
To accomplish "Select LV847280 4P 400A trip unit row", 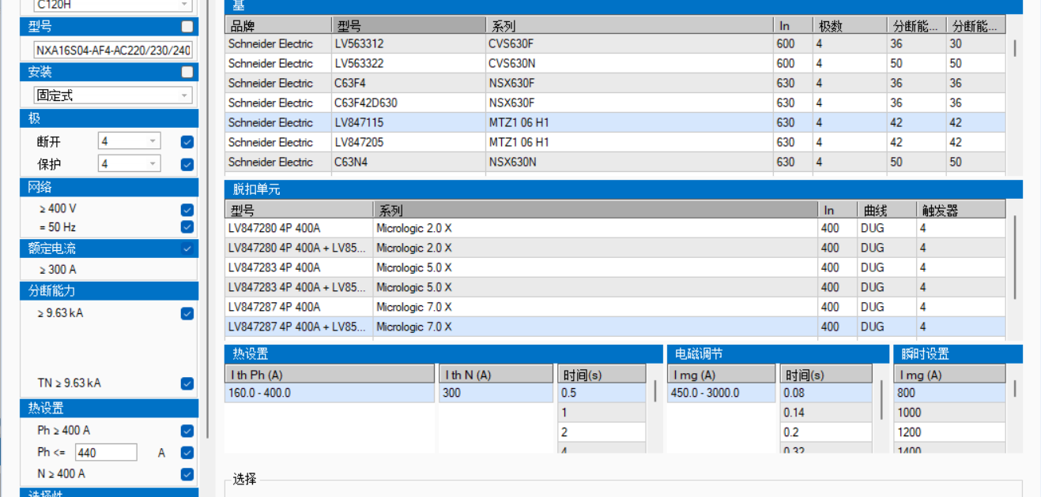I will click(x=616, y=229).
